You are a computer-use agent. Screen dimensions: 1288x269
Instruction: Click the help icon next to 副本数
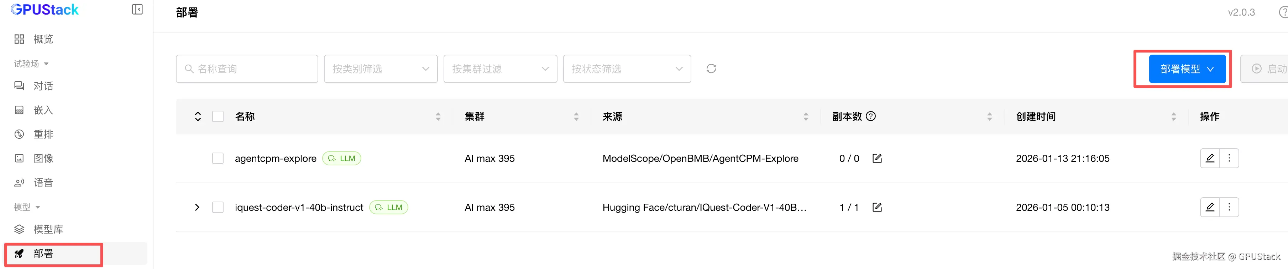coord(871,116)
